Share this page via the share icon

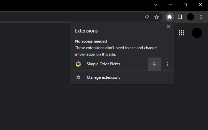[x=146, y=17]
